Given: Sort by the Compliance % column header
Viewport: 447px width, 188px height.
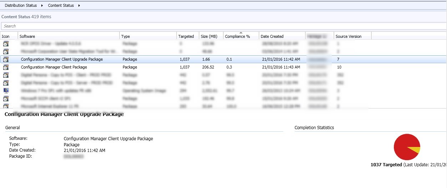Looking at the screenshot, I should [x=238, y=36].
